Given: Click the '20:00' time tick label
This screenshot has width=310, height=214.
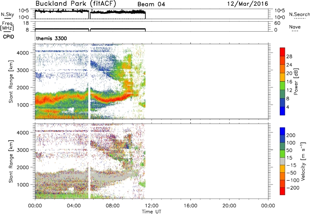Looking at the screenshot, I should coord(229,206).
